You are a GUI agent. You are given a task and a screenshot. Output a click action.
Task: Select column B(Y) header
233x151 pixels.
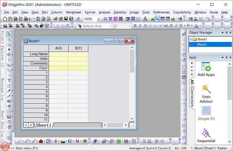coord(78,48)
